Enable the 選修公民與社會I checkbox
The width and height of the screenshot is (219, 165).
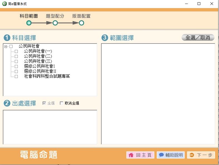click(x=16, y=66)
